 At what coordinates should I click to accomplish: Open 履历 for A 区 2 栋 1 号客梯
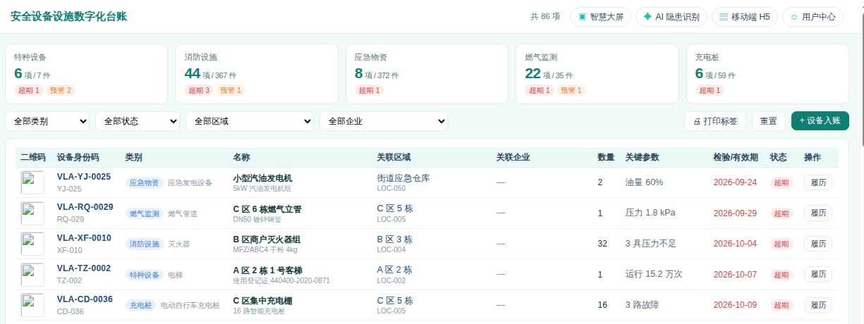coord(818,274)
